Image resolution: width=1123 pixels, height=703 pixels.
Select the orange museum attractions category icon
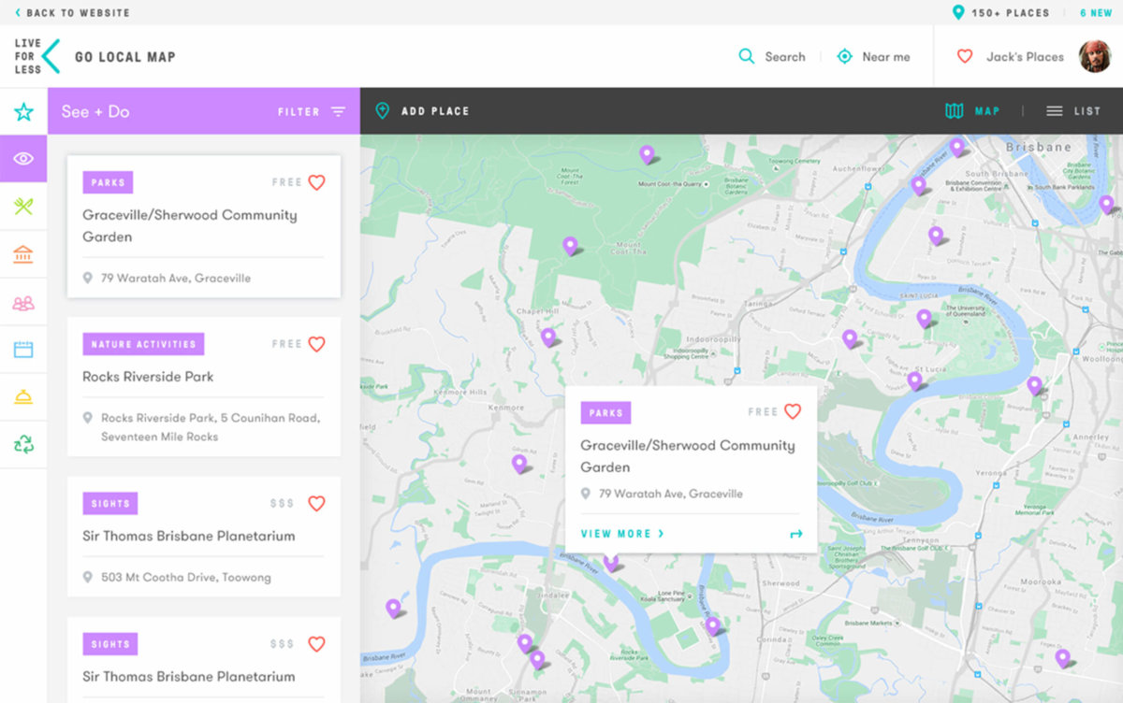click(23, 252)
